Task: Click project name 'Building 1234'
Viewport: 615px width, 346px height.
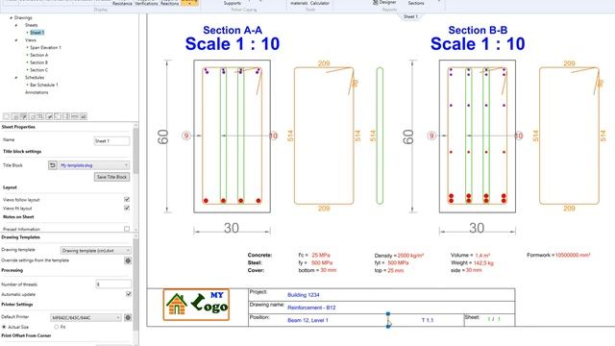Action: click(304, 295)
